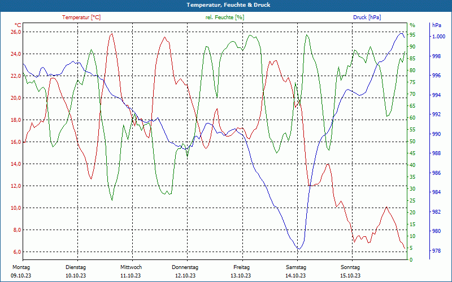Click the 'Freitag' day label

[x=242, y=267]
